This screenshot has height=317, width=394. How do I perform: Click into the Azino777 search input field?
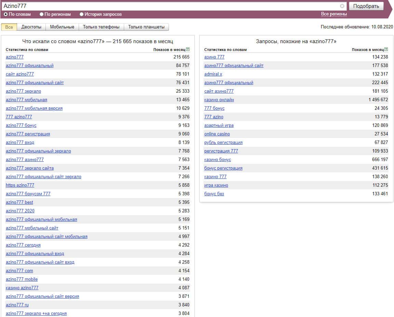171,6
